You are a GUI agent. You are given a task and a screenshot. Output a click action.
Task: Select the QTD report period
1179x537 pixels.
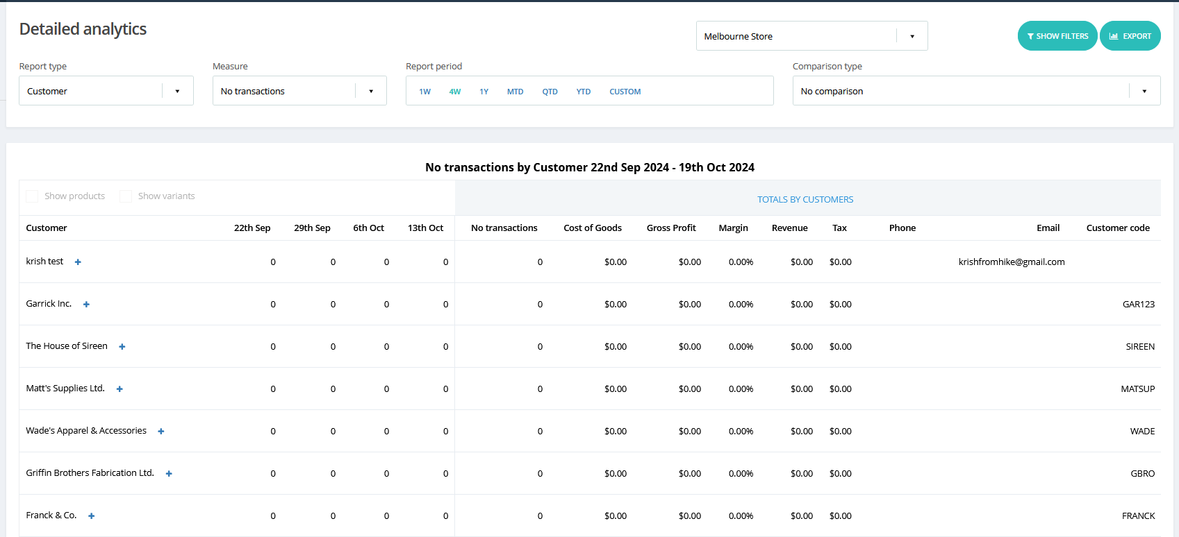tap(550, 92)
